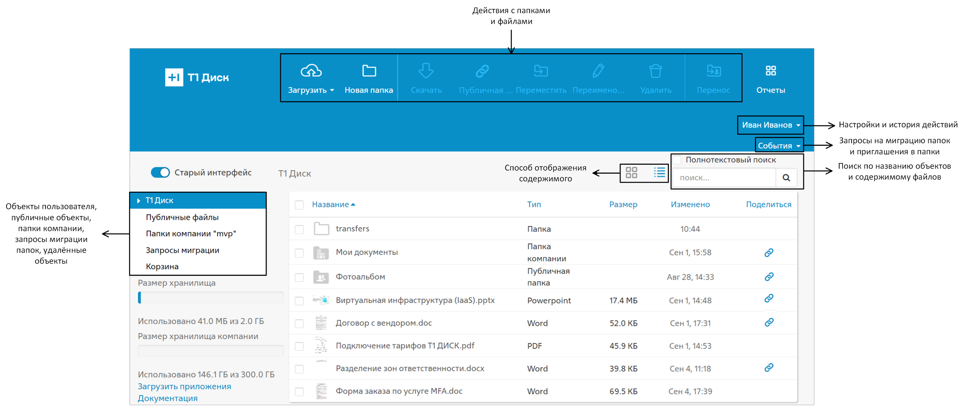Click share link icon for Виртуальная инфраструктура pptx
The height and width of the screenshot is (406, 970).
click(x=769, y=298)
